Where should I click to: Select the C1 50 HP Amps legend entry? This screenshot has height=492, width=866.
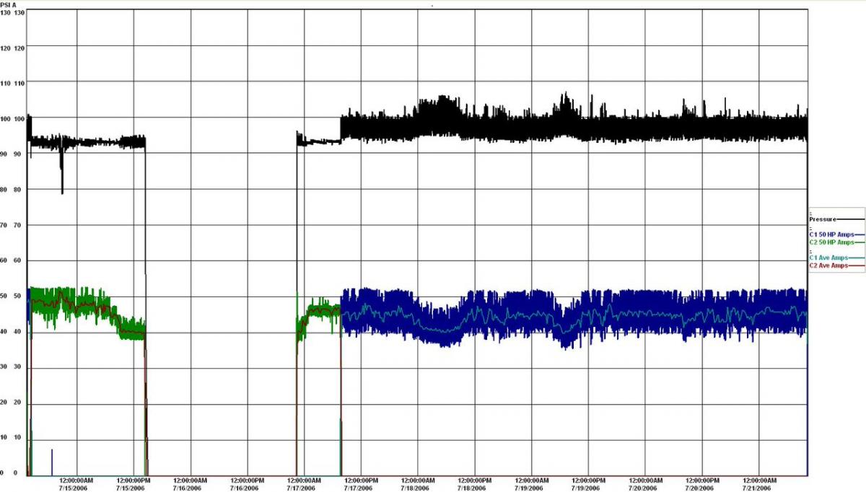[x=836, y=234]
